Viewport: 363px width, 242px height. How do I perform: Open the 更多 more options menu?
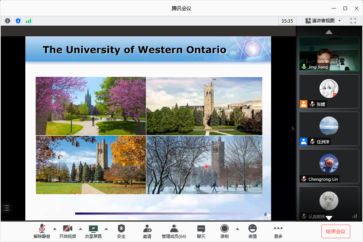click(278, 231)
